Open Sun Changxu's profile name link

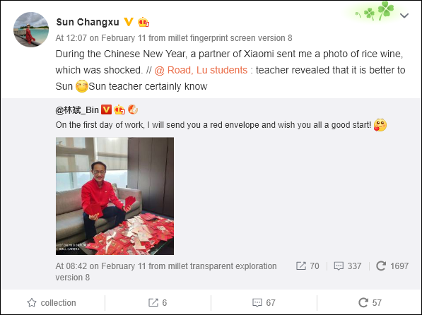point(88,22)
